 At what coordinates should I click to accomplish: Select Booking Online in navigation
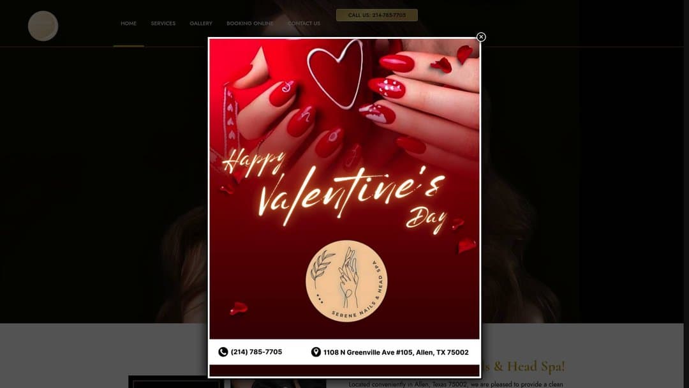249,23
